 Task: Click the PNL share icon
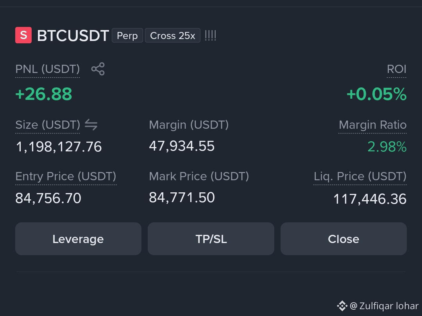(x=98, y=69)
